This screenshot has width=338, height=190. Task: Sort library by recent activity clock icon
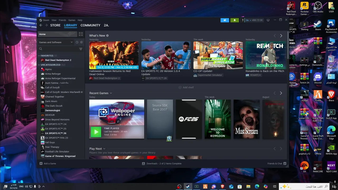click(x=77, y=42)
